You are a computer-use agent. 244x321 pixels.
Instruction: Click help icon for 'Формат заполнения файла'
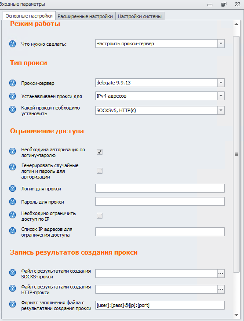[x=12, y=304]
